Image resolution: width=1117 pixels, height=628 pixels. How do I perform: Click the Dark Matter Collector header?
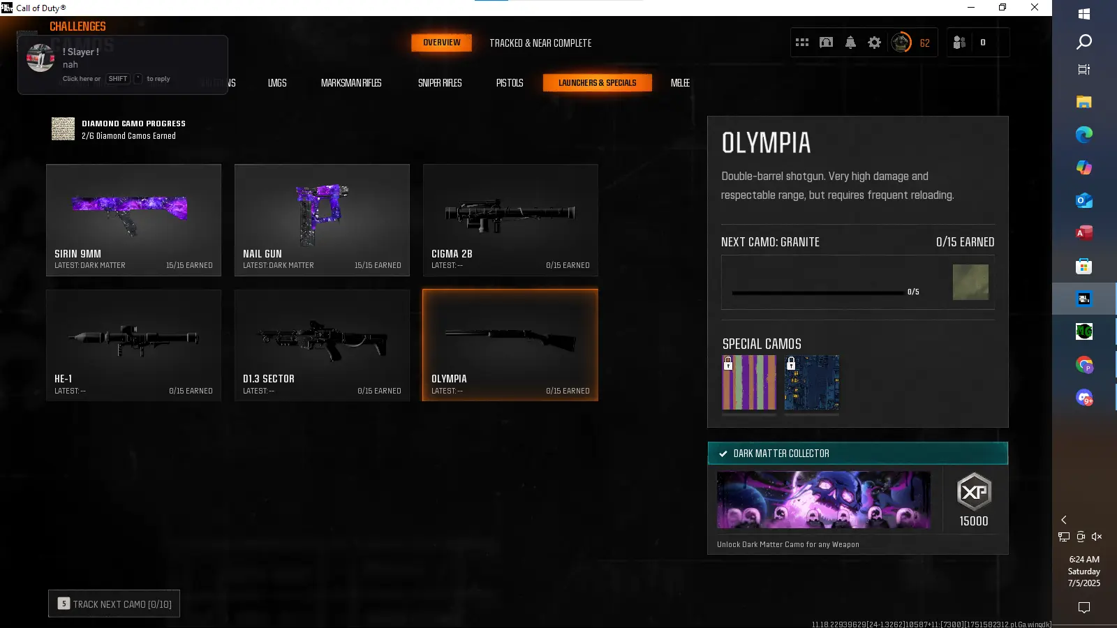858,454
